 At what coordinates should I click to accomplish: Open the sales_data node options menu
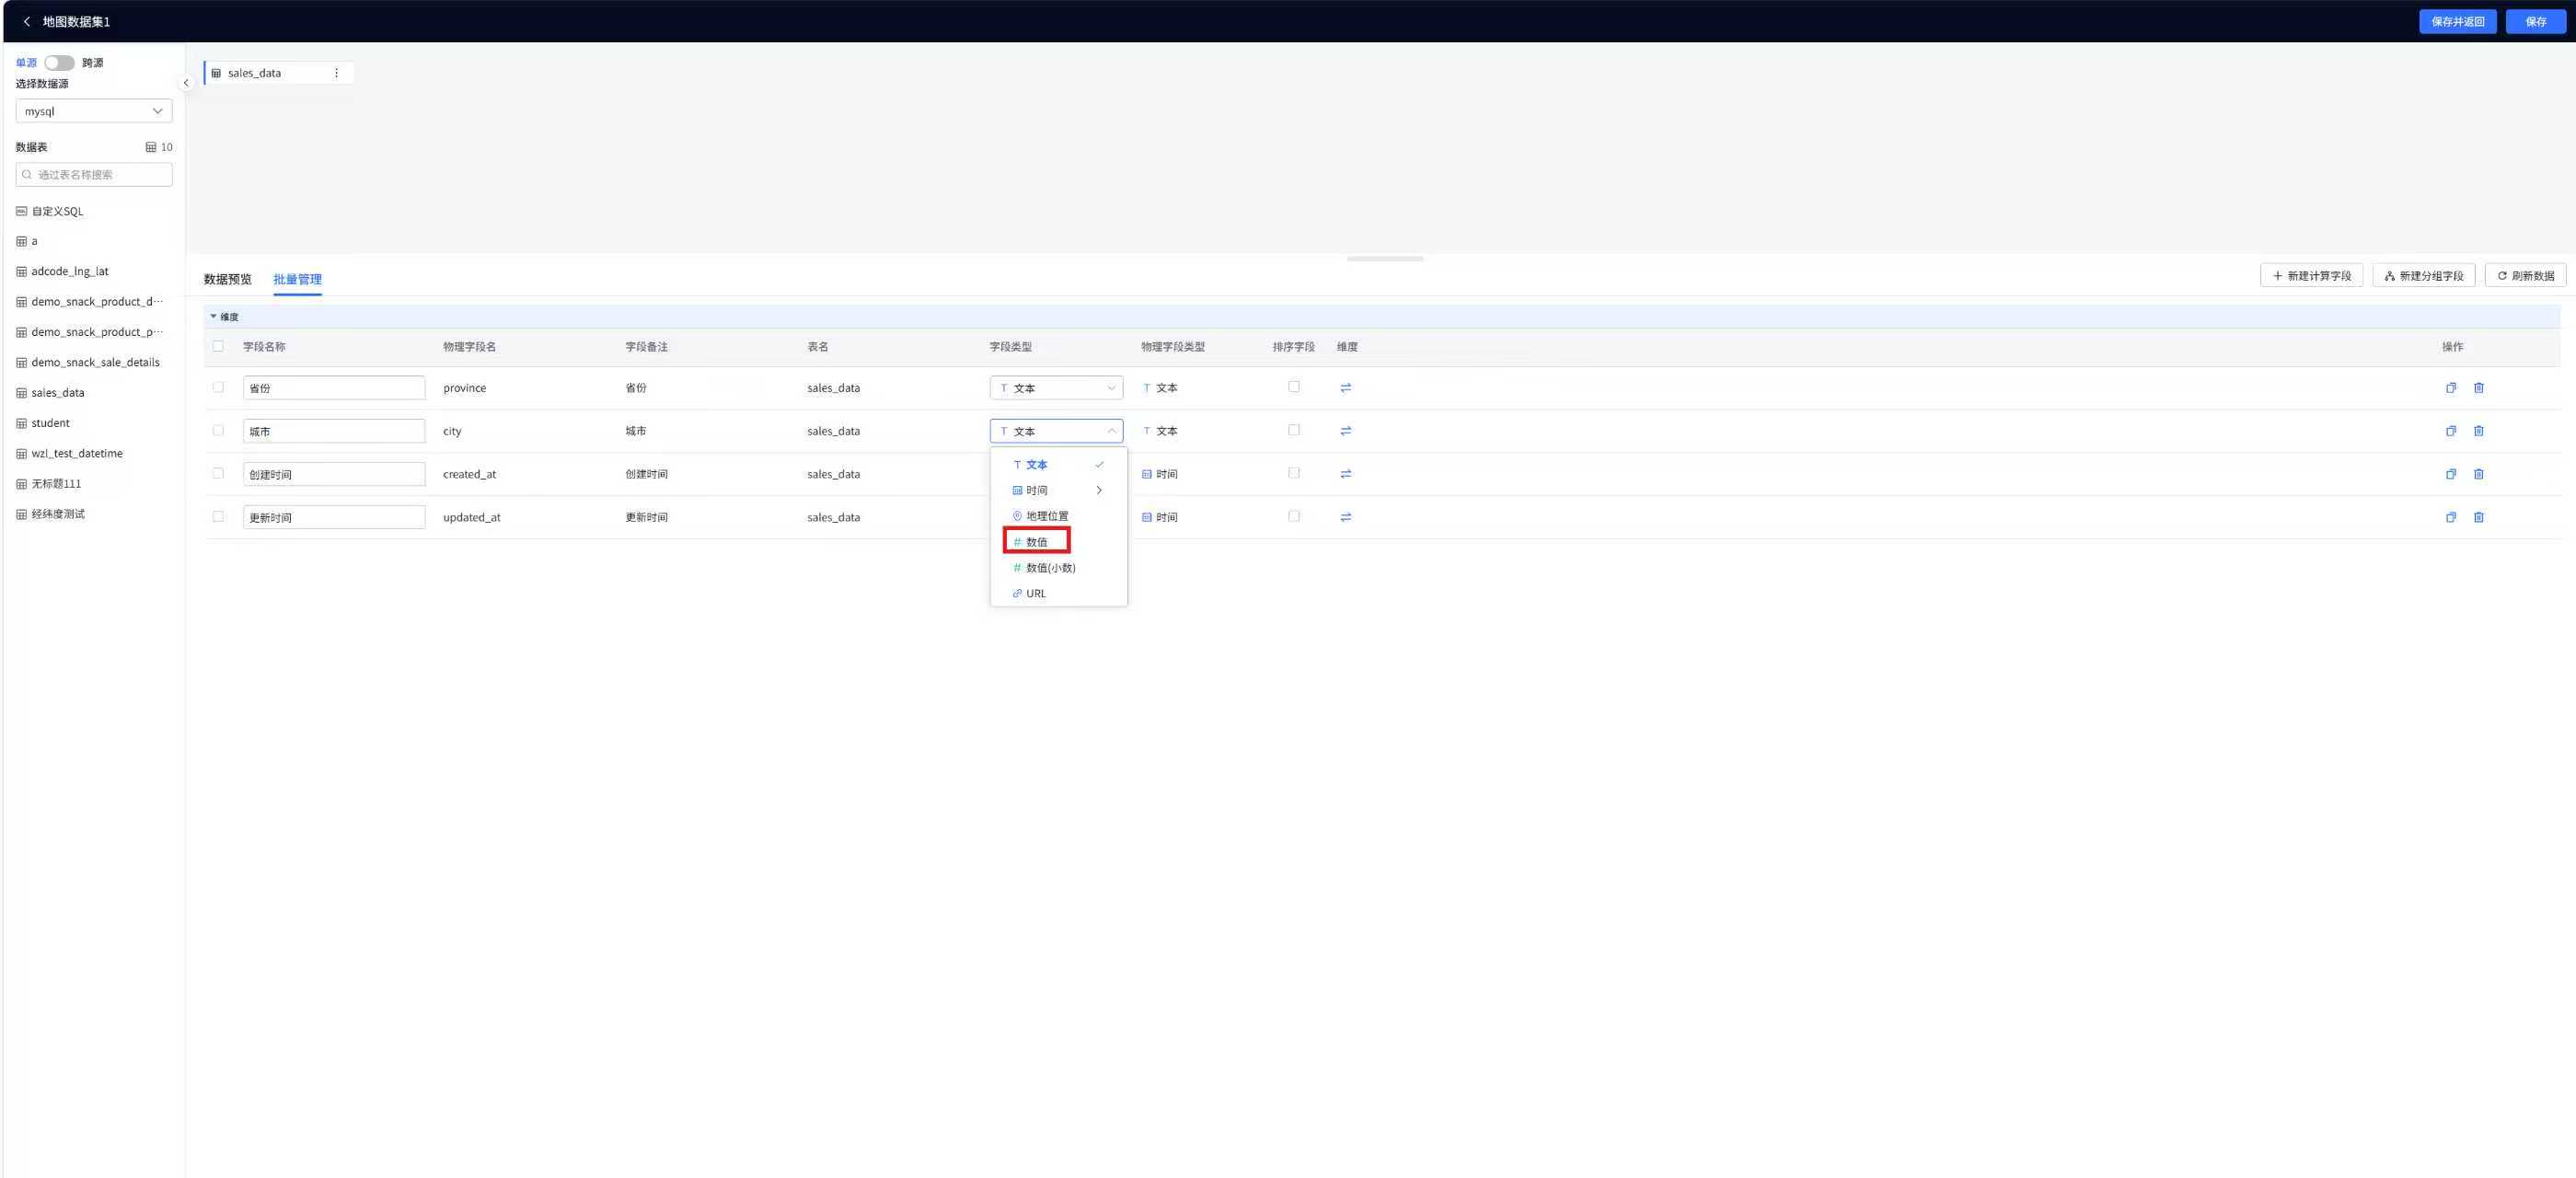[336, 73]
